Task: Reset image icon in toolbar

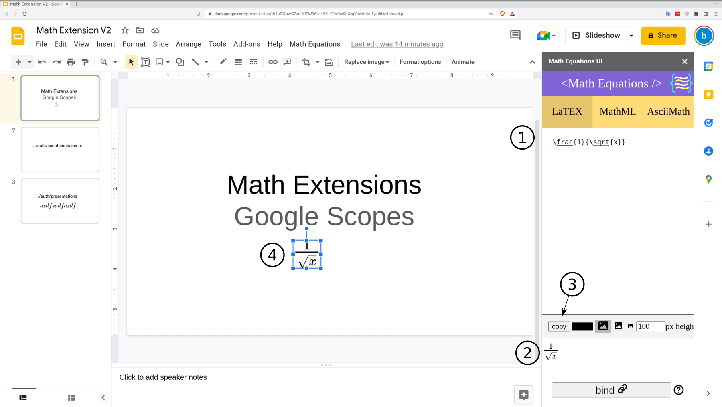Action: coord(329,62)
